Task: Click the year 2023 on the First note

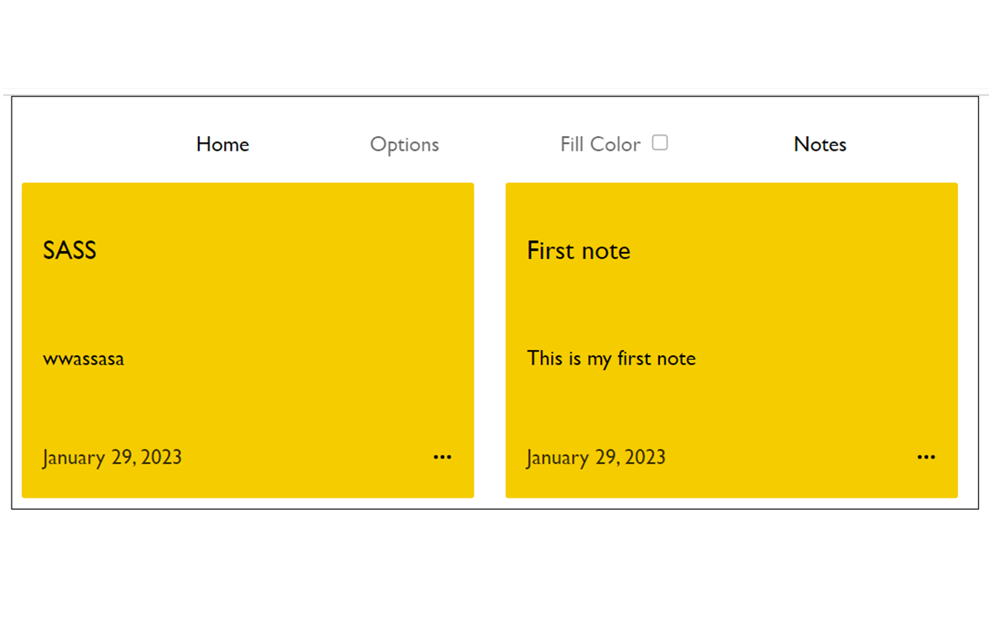Action: pos(645,457)
